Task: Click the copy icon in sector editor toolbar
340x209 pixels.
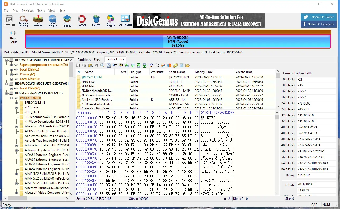Action: (x=84, y=65)
